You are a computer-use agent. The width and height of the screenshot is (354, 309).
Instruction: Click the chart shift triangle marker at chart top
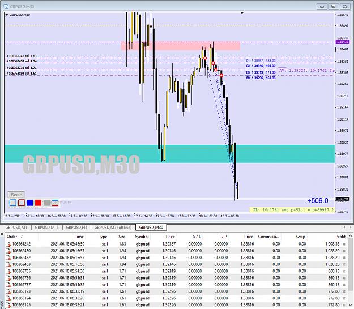point(242,13)
